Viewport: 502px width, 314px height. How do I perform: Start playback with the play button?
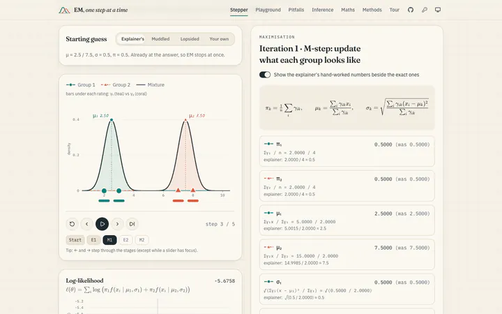pos(102,224)
